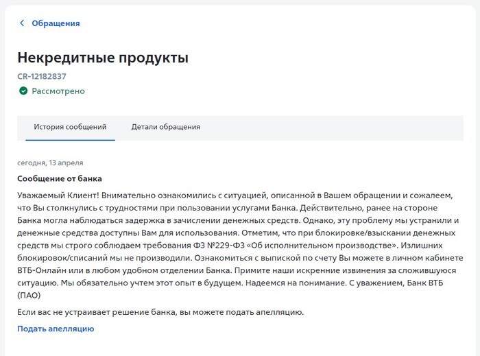Click the Некредитные продукты heading
This screenshot has width=480, height=356.
102,58
